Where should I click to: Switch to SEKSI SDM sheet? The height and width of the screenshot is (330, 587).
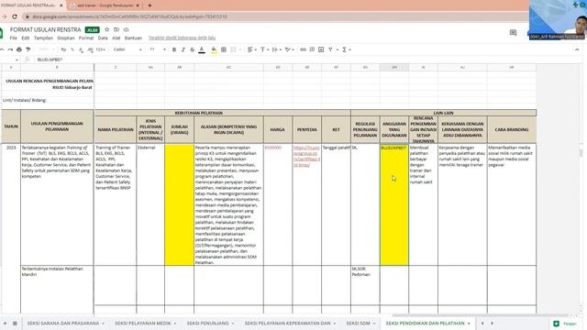(x=359, y=324)
